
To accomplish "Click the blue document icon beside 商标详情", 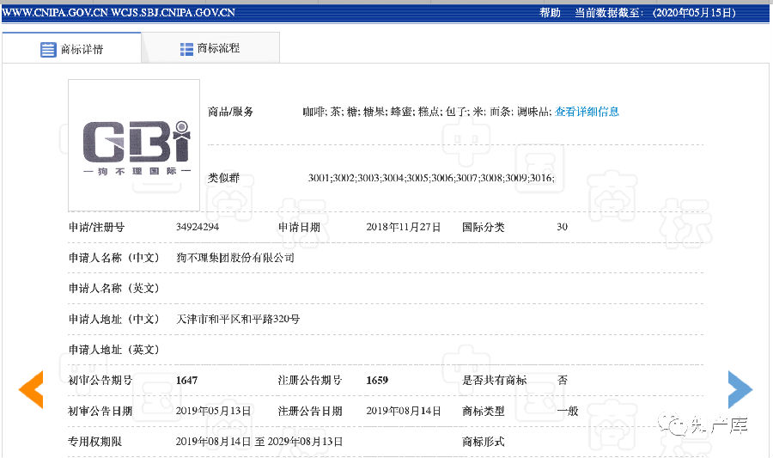I will 48,49.
